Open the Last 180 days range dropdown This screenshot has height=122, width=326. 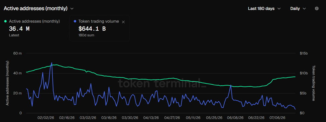tap(264, 8)
